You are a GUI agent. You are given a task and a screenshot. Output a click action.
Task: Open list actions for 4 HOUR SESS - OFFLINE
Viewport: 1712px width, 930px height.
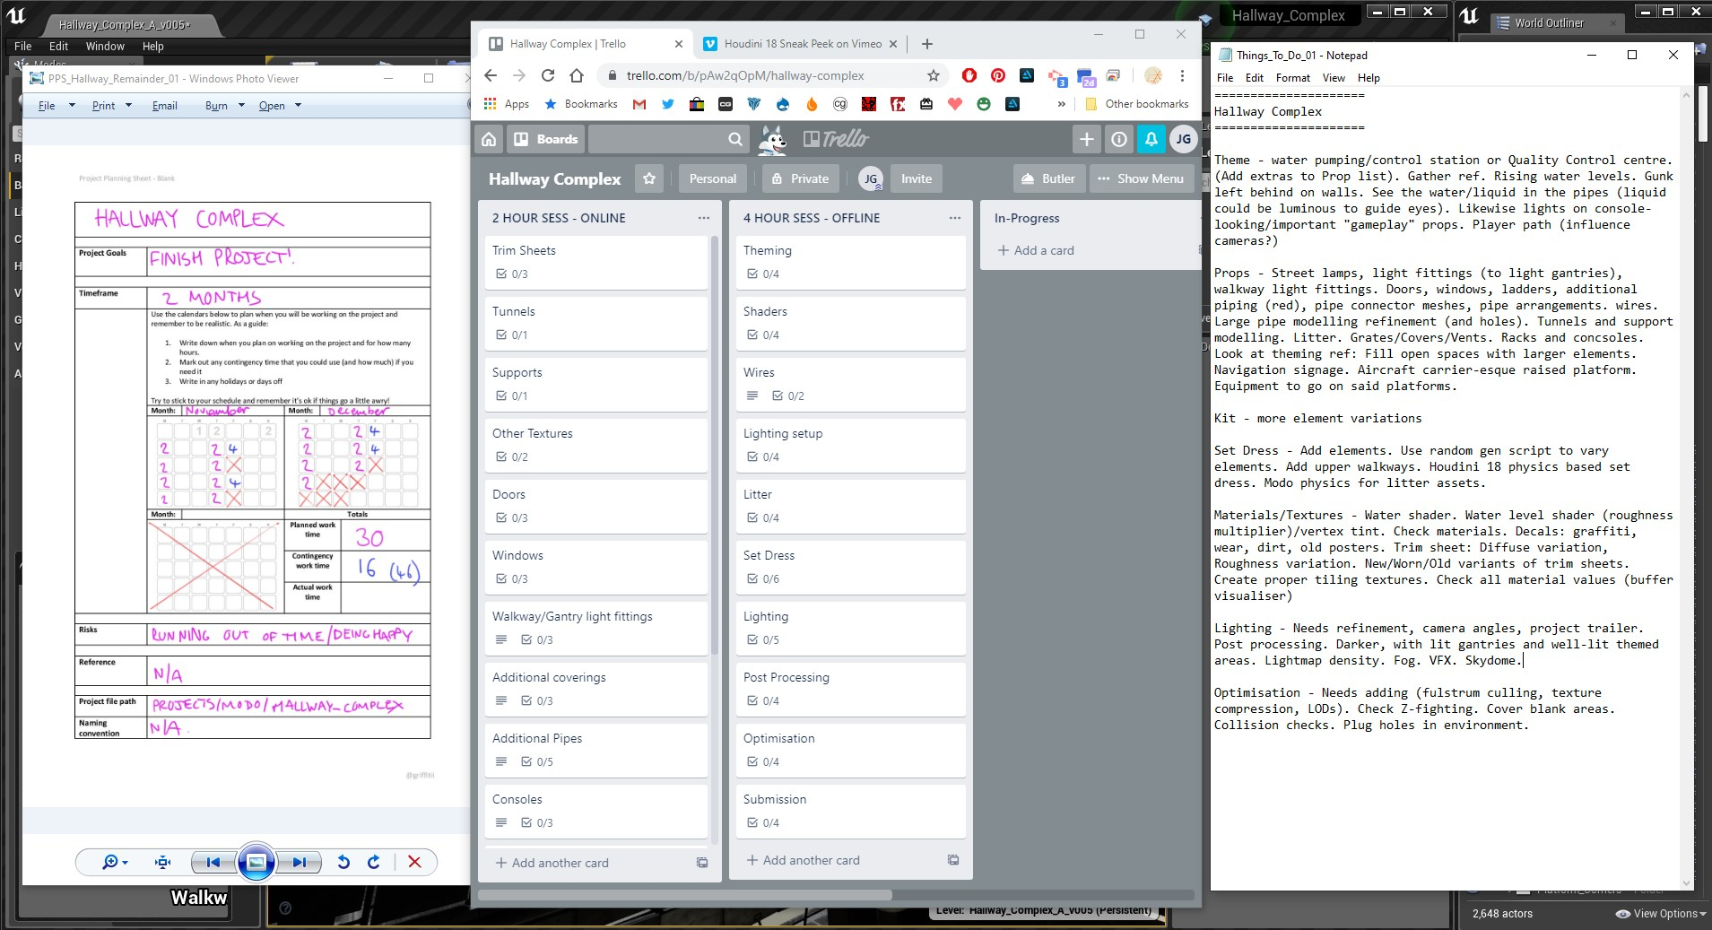click(x=955, y=218)
